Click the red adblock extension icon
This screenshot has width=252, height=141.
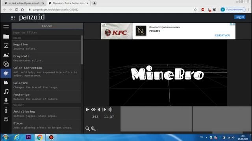[x=203, y=9]
